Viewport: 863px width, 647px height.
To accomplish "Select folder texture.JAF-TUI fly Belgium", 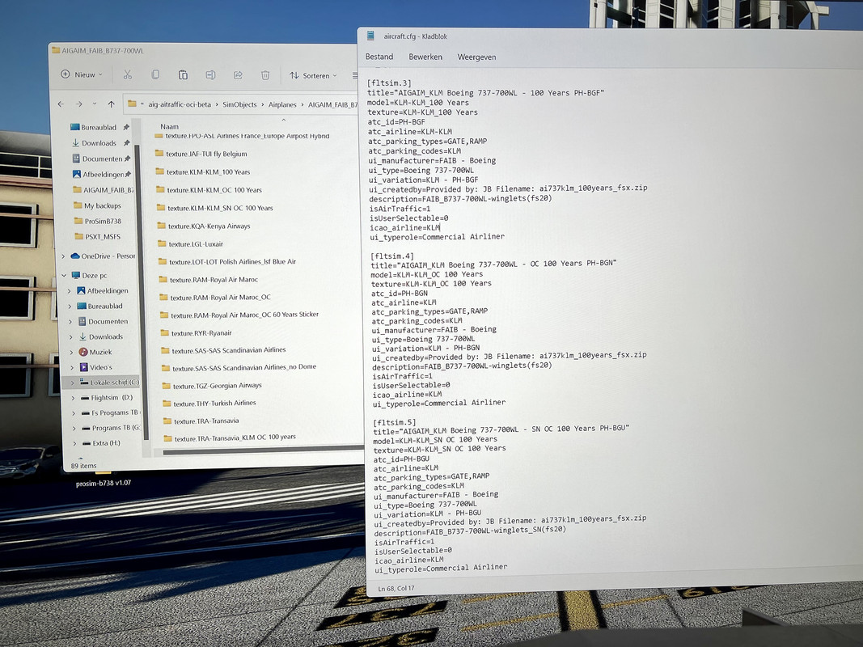I will coord(201,154).
